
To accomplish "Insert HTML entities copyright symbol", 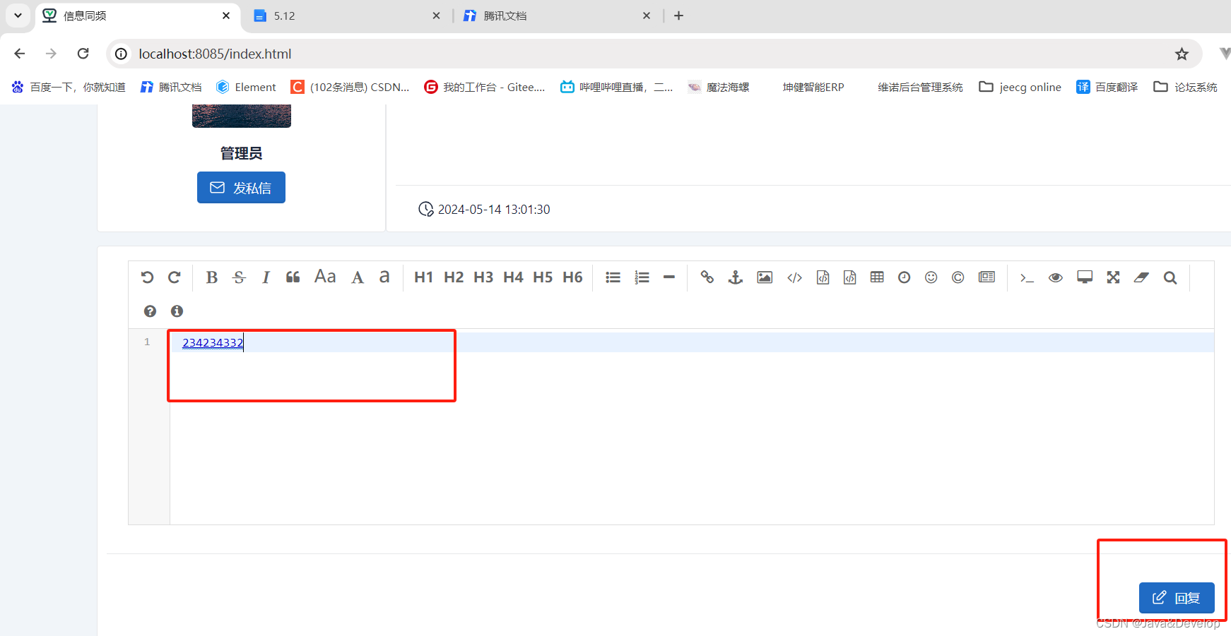I will pos(958,277).
